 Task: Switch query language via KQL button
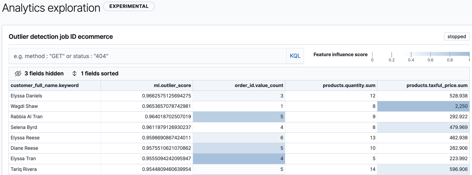pos(295,56)
